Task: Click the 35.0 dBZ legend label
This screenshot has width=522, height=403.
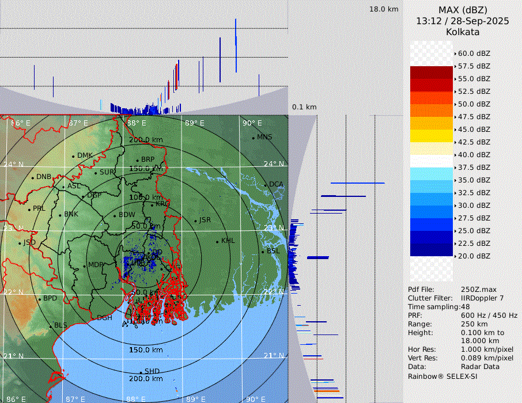Action: [474, 180]
